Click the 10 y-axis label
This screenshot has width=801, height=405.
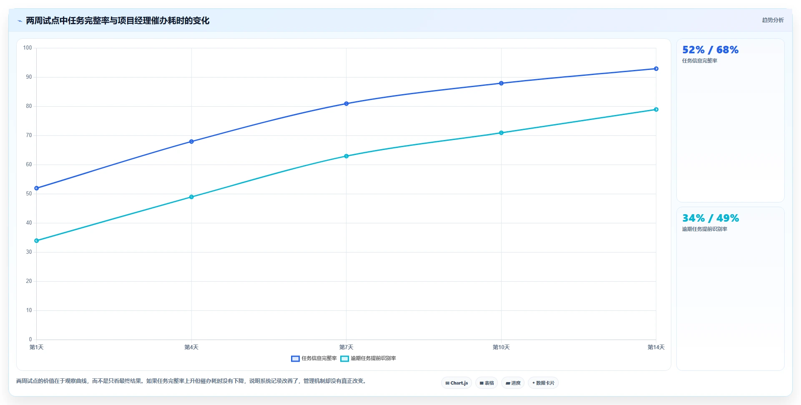29,310
